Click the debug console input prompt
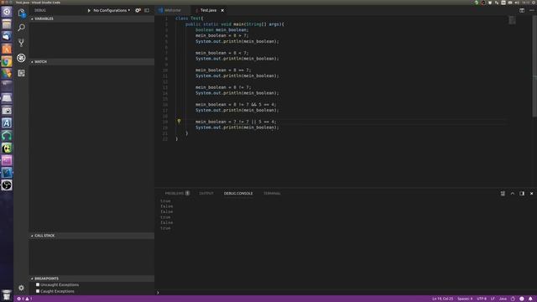The height and width of the screenshot is (302, 537). [346, 293]
